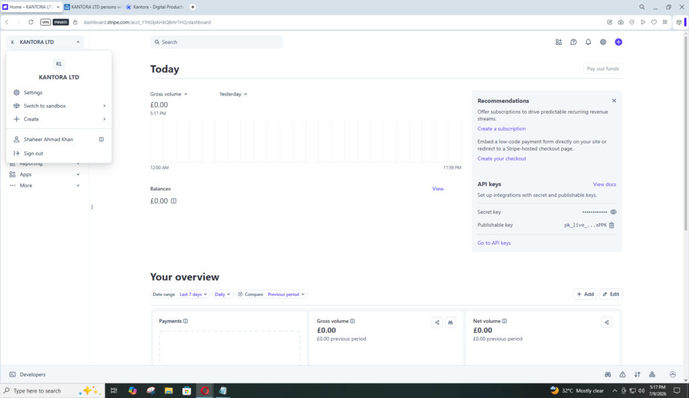The height and width of the screenshot is (398, 689).
Task: Open the Previous period compare dropdown
Action: (286, 294)
